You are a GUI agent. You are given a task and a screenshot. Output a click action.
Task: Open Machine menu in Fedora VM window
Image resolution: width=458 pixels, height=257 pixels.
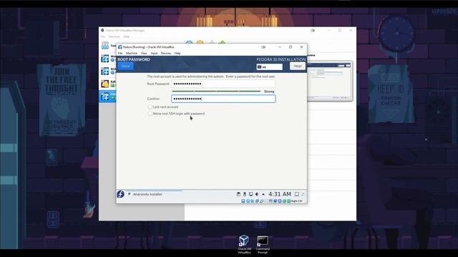click(x=132, y=54)
